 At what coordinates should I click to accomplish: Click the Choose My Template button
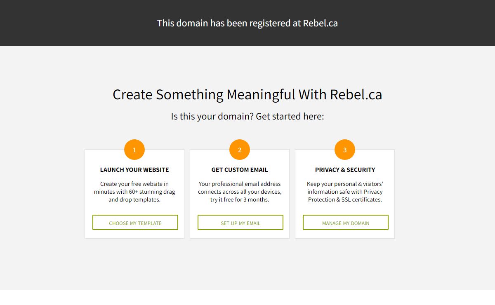(135, 223)
